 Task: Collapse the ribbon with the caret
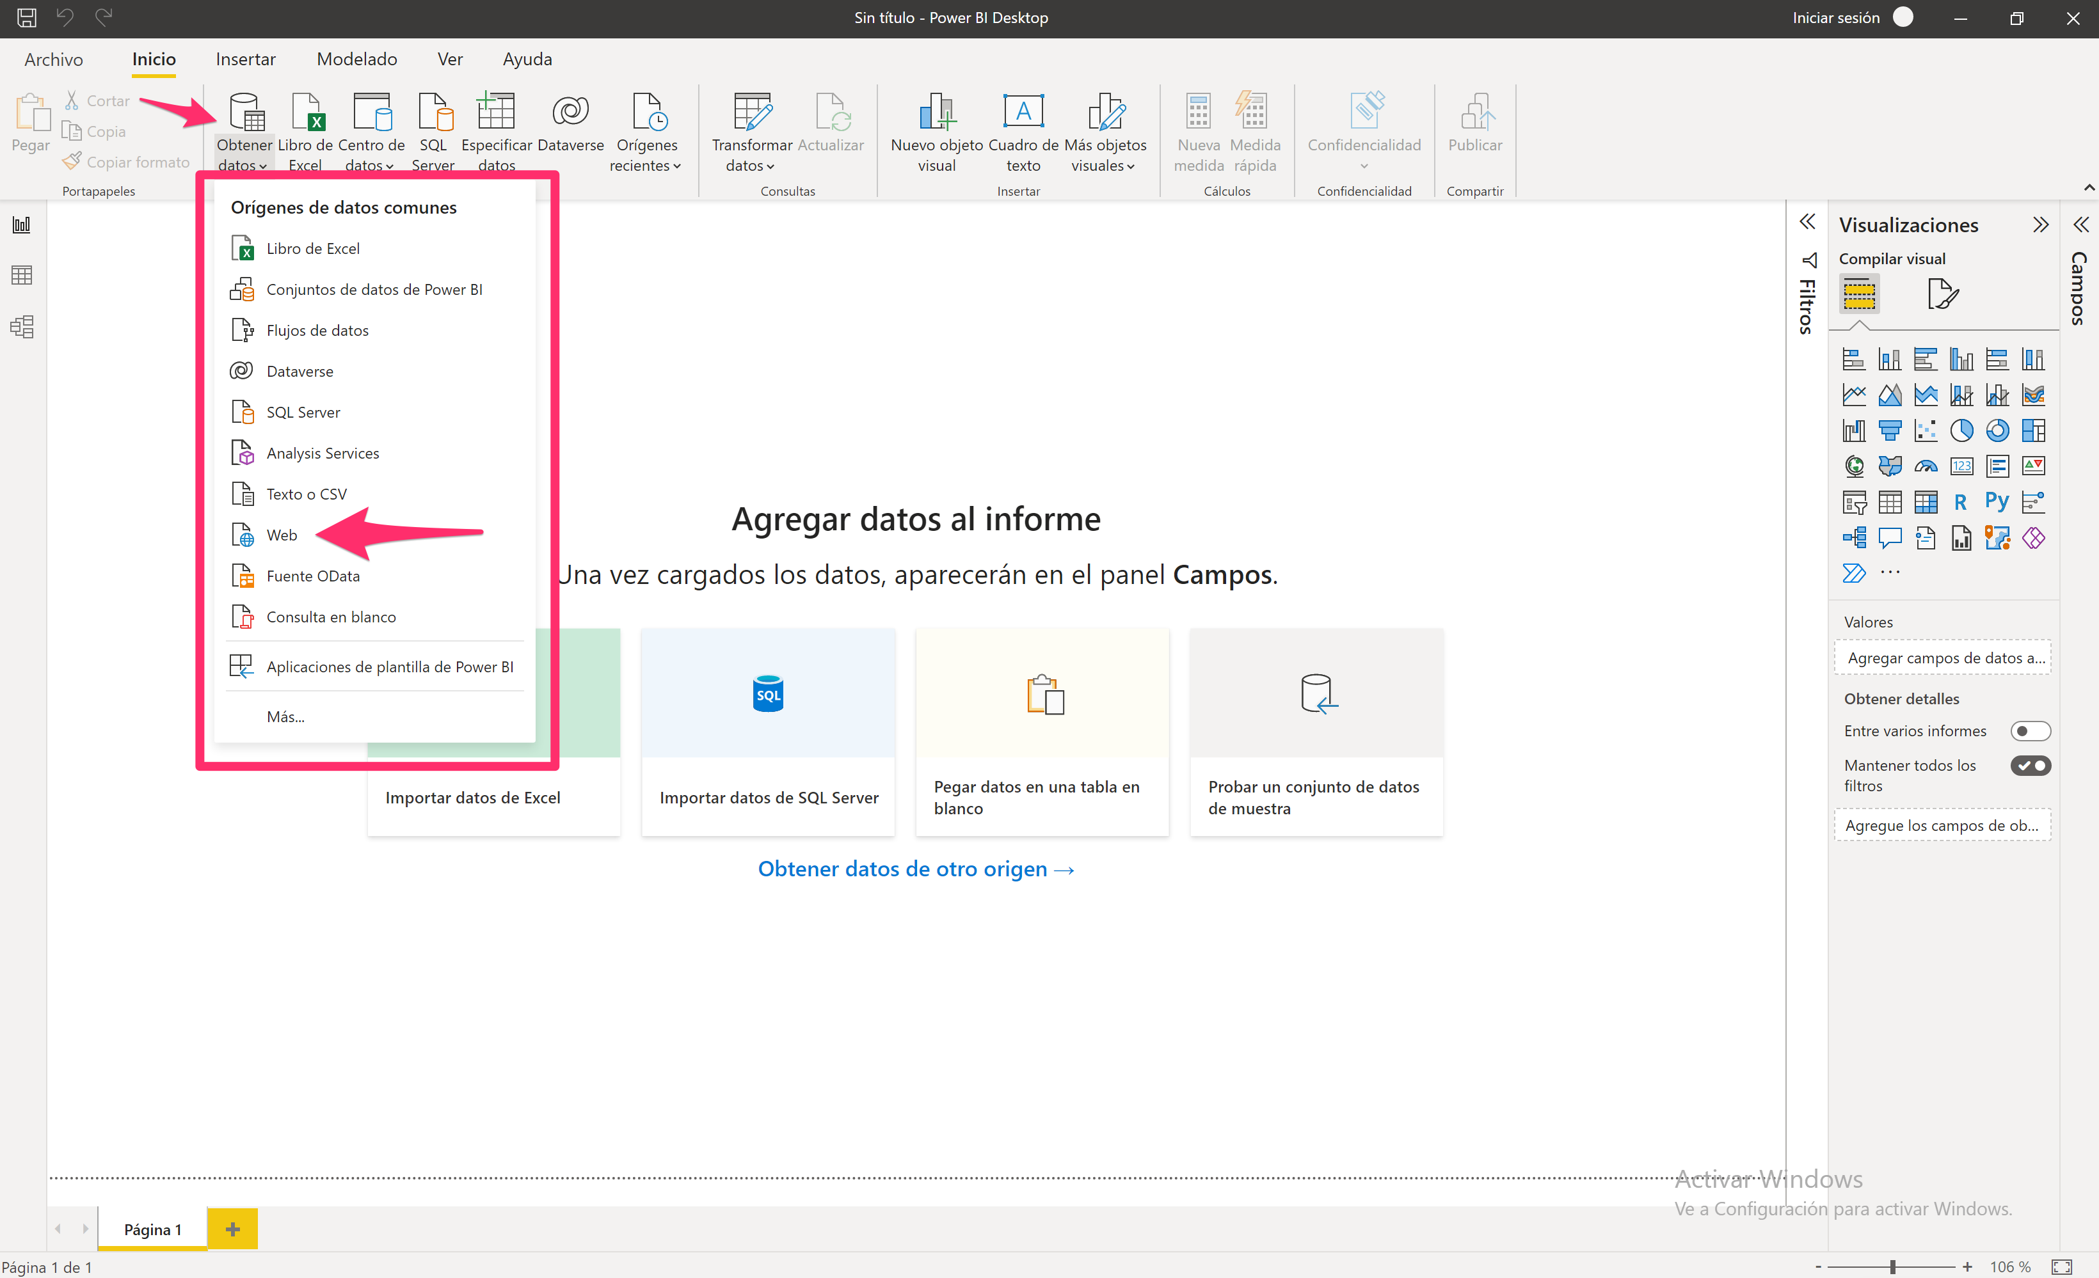coord(2088,187)
